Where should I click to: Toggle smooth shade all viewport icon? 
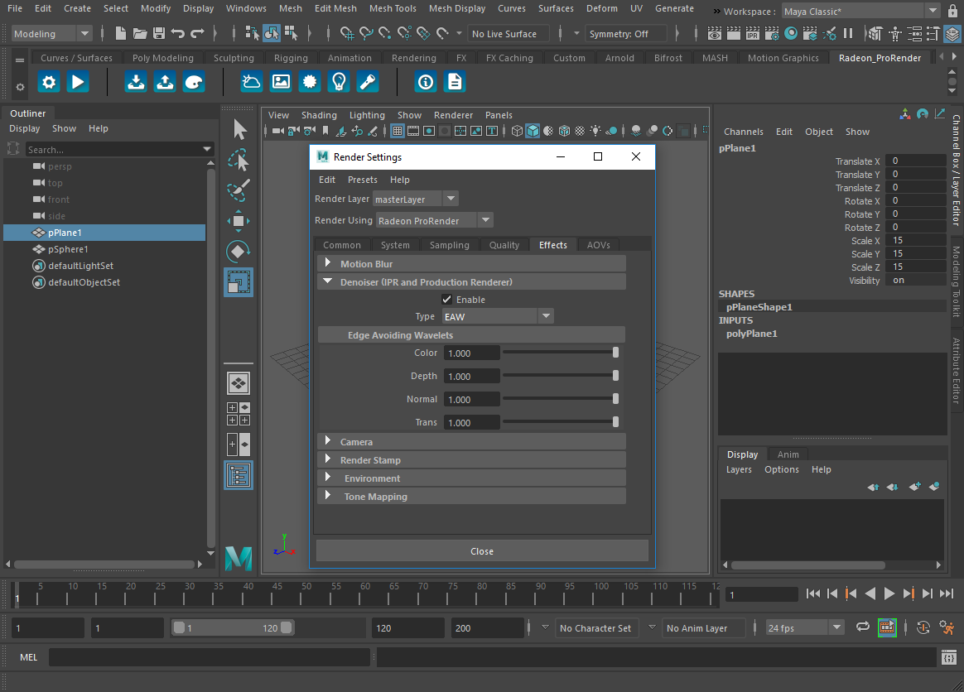coord(533,131)
